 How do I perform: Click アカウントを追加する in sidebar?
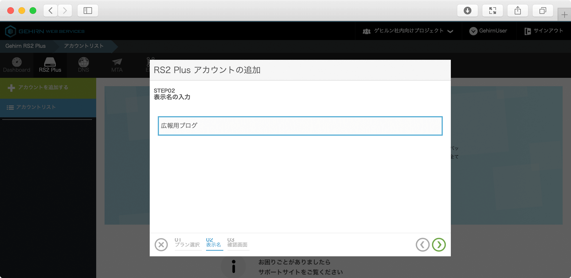pos(43,88)
